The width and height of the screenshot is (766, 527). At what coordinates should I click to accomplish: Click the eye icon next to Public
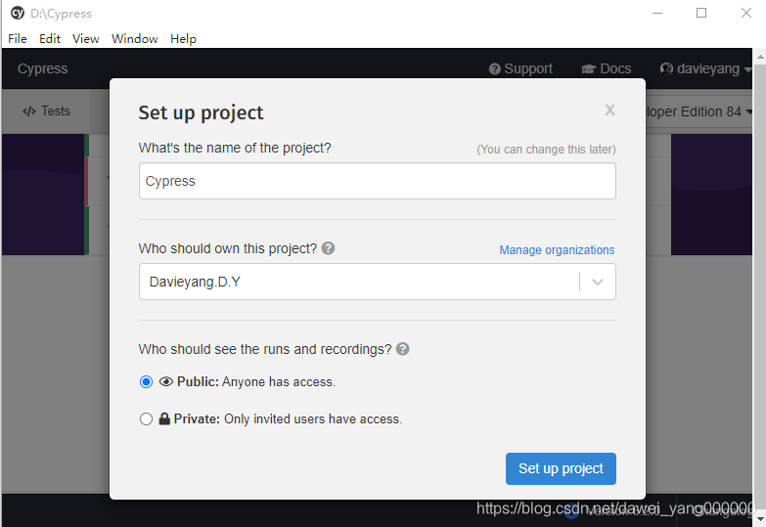(166, 382)
